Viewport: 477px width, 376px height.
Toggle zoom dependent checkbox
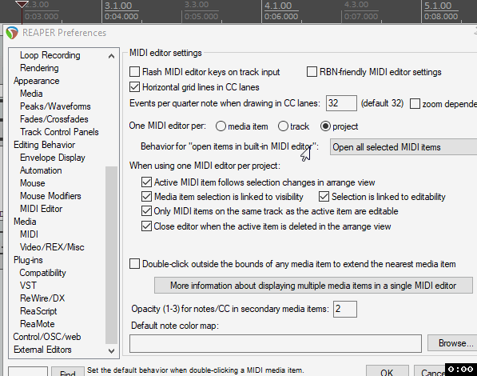pyautogui.click(x=415, y=103)
